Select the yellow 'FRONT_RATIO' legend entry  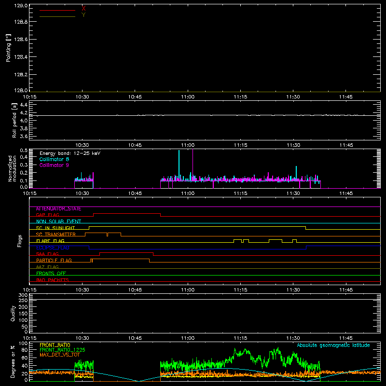pos(55,345)
